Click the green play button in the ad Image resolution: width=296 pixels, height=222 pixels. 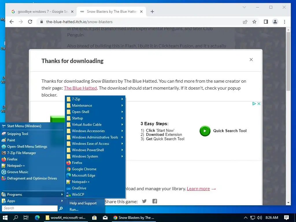pyautogui.click(x=205, y=131)
